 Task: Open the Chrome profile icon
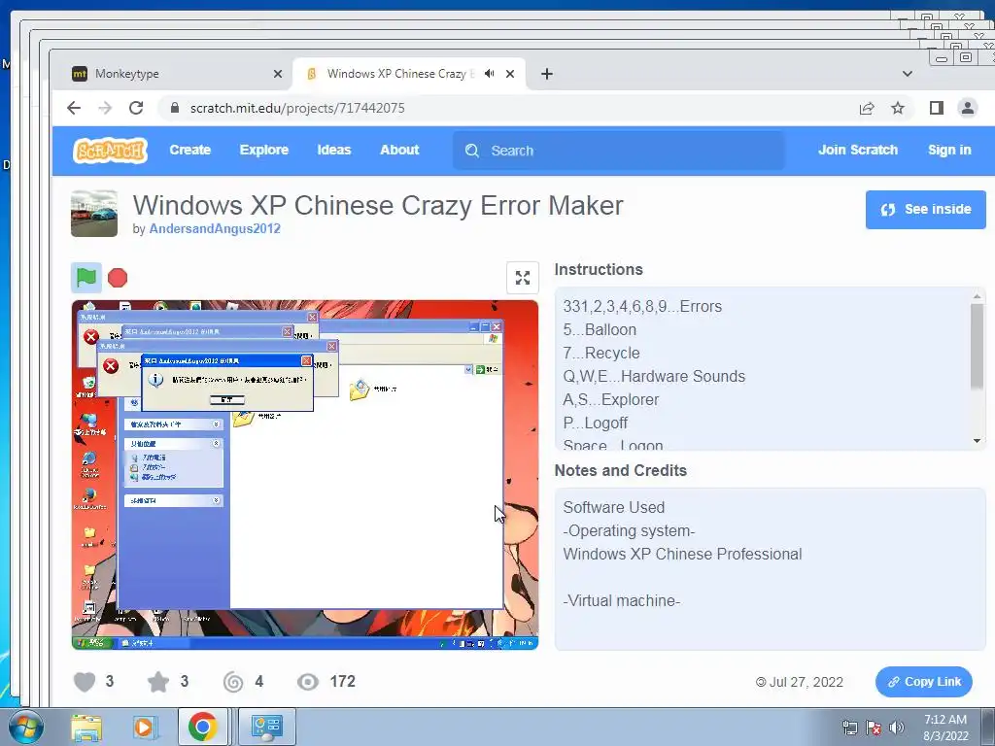pos(967,108)
